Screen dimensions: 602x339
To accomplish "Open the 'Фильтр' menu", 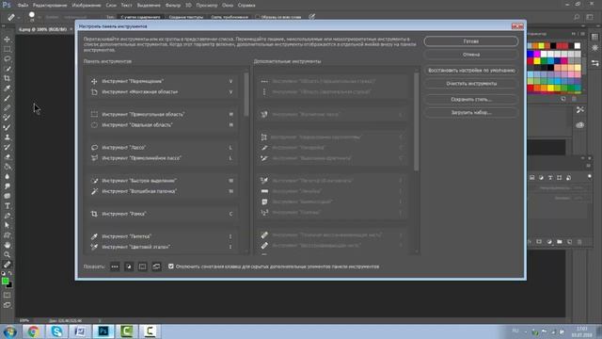I will [173, 6].
